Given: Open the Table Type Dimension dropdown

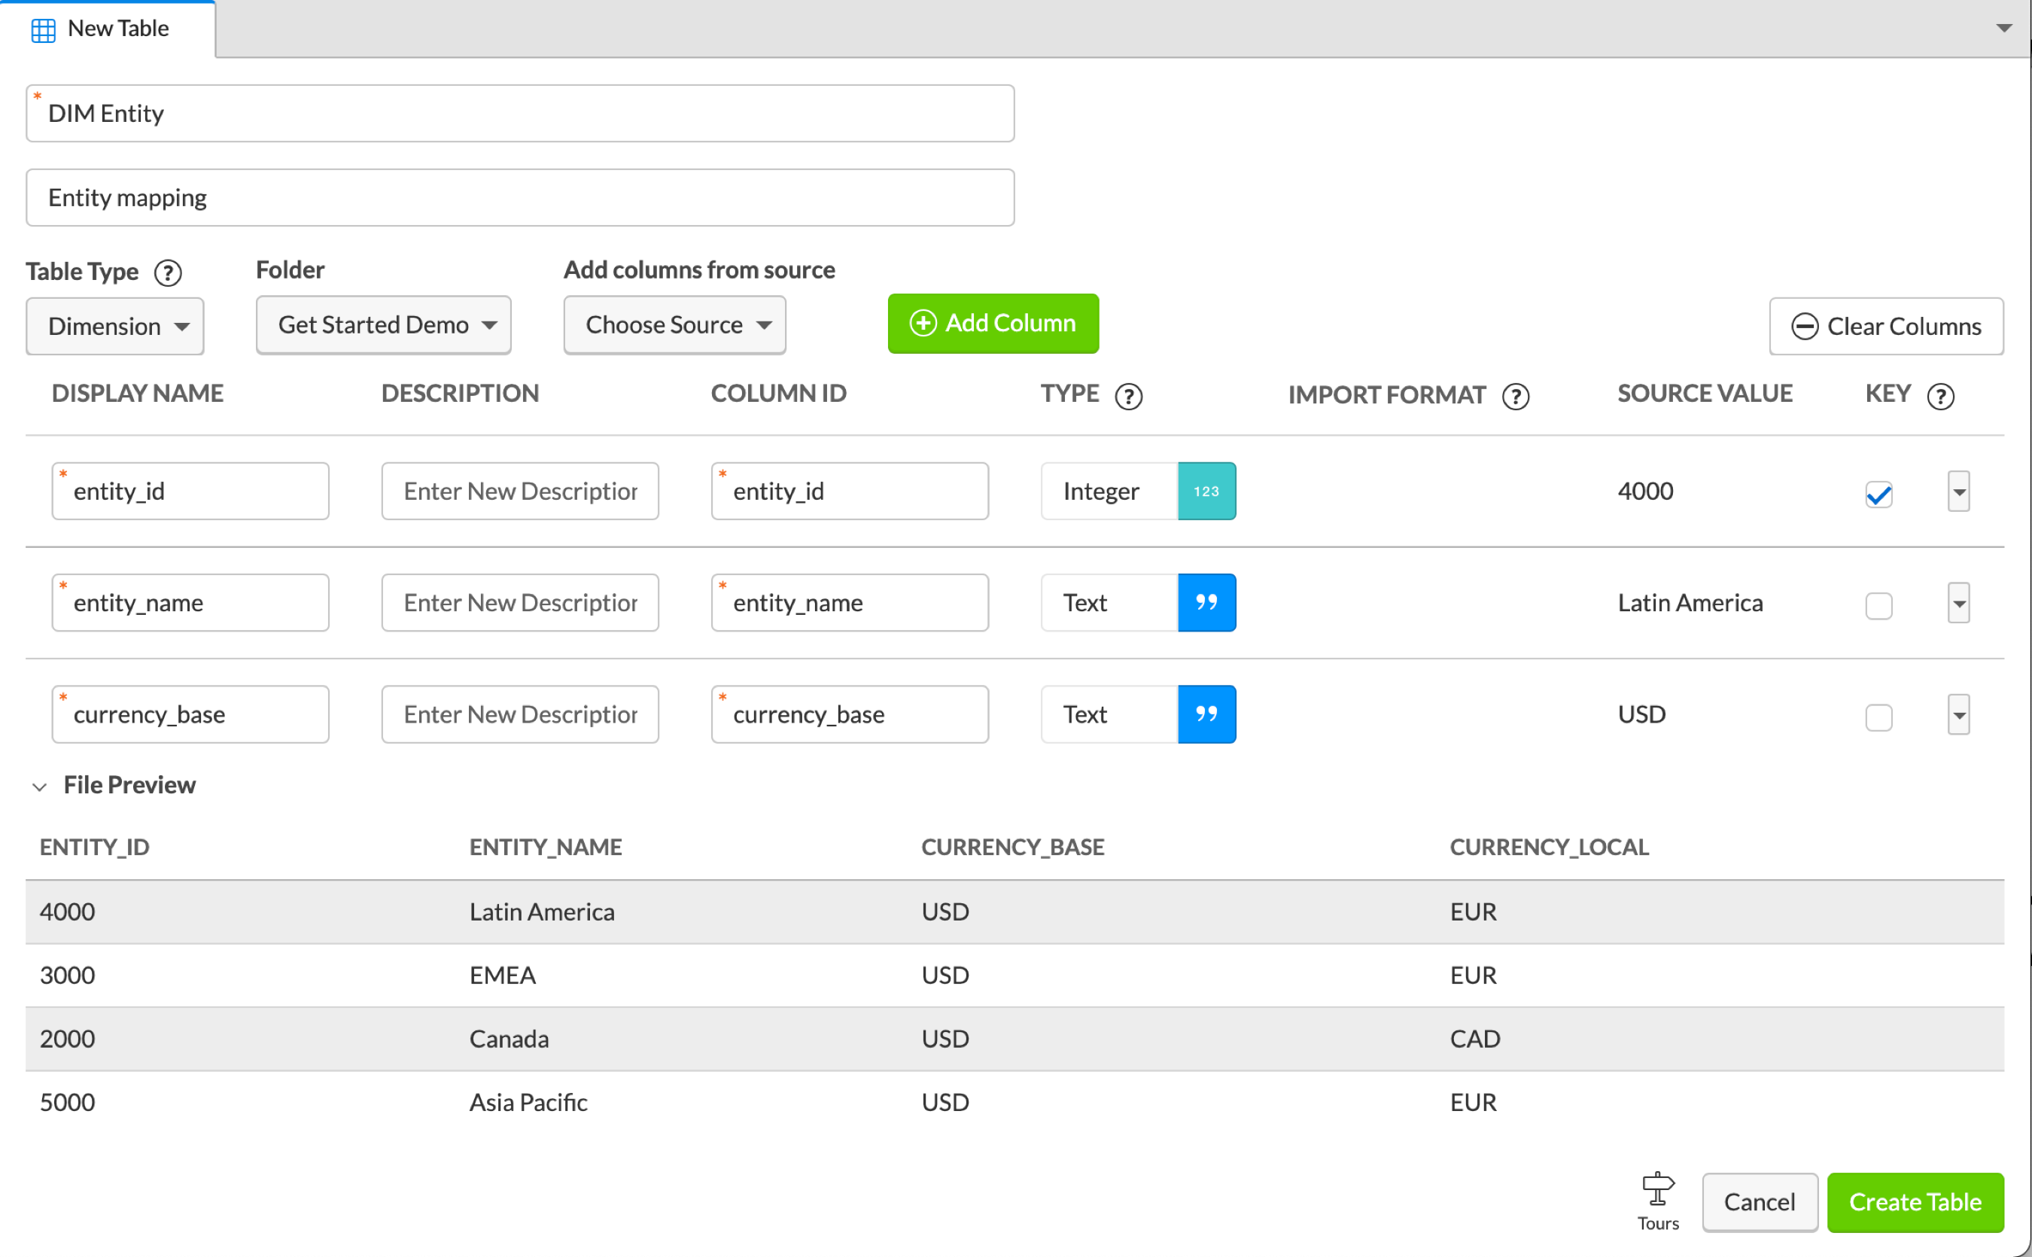Looking at the screenshot, I should pyautogui.click(x=114, y=325).
